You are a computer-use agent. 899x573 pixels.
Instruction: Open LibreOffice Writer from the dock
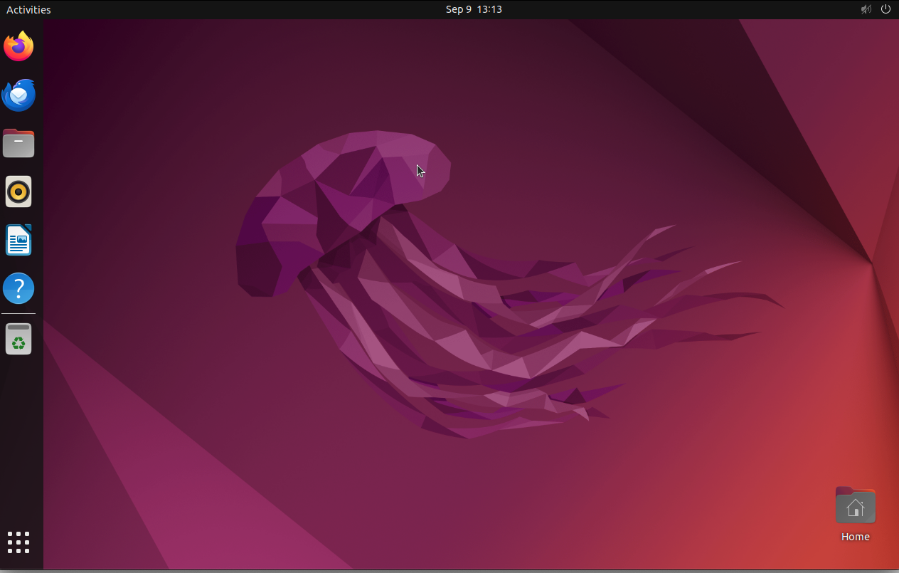tap(18, 240)
